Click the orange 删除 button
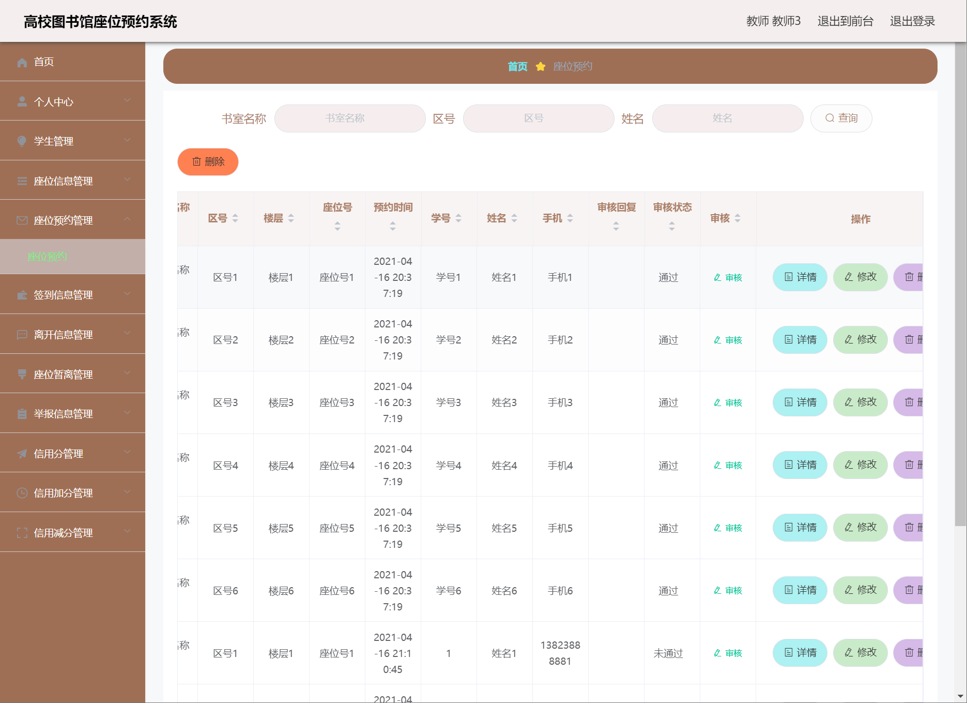 click(208, 162)
